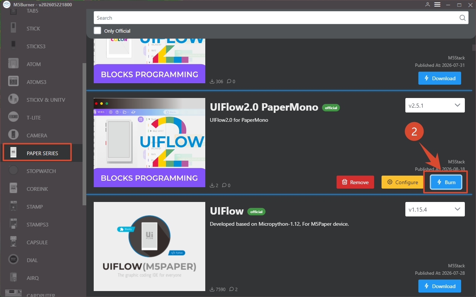Download the firmware published 2026-07-31
476x297 pixels.
pos(440,78)
